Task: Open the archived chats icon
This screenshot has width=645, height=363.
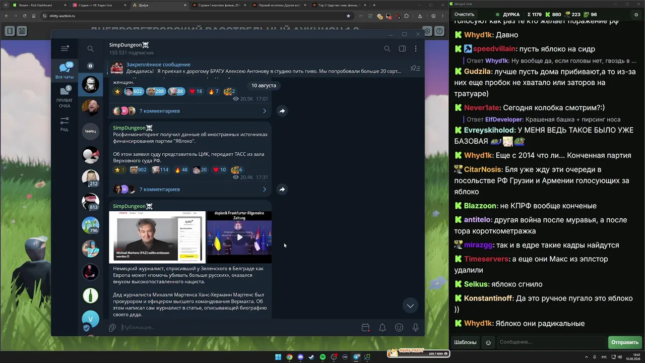Action: tap(91, 66)
